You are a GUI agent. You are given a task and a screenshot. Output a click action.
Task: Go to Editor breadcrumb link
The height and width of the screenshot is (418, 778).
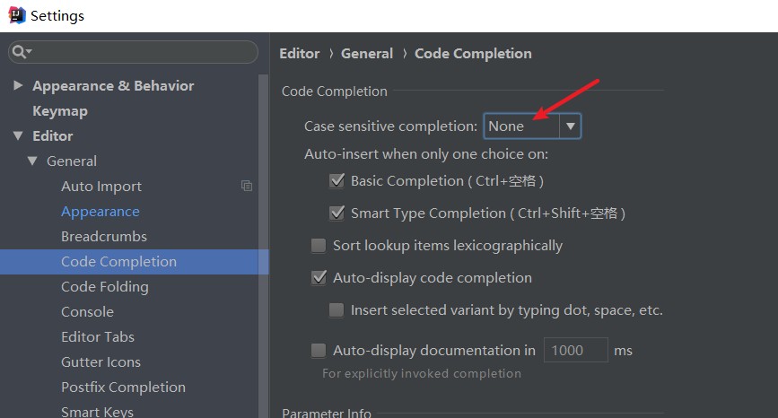click(299, 54)
